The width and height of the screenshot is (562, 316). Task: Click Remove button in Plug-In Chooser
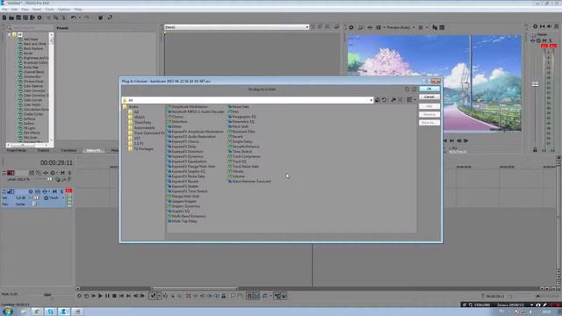429,115
